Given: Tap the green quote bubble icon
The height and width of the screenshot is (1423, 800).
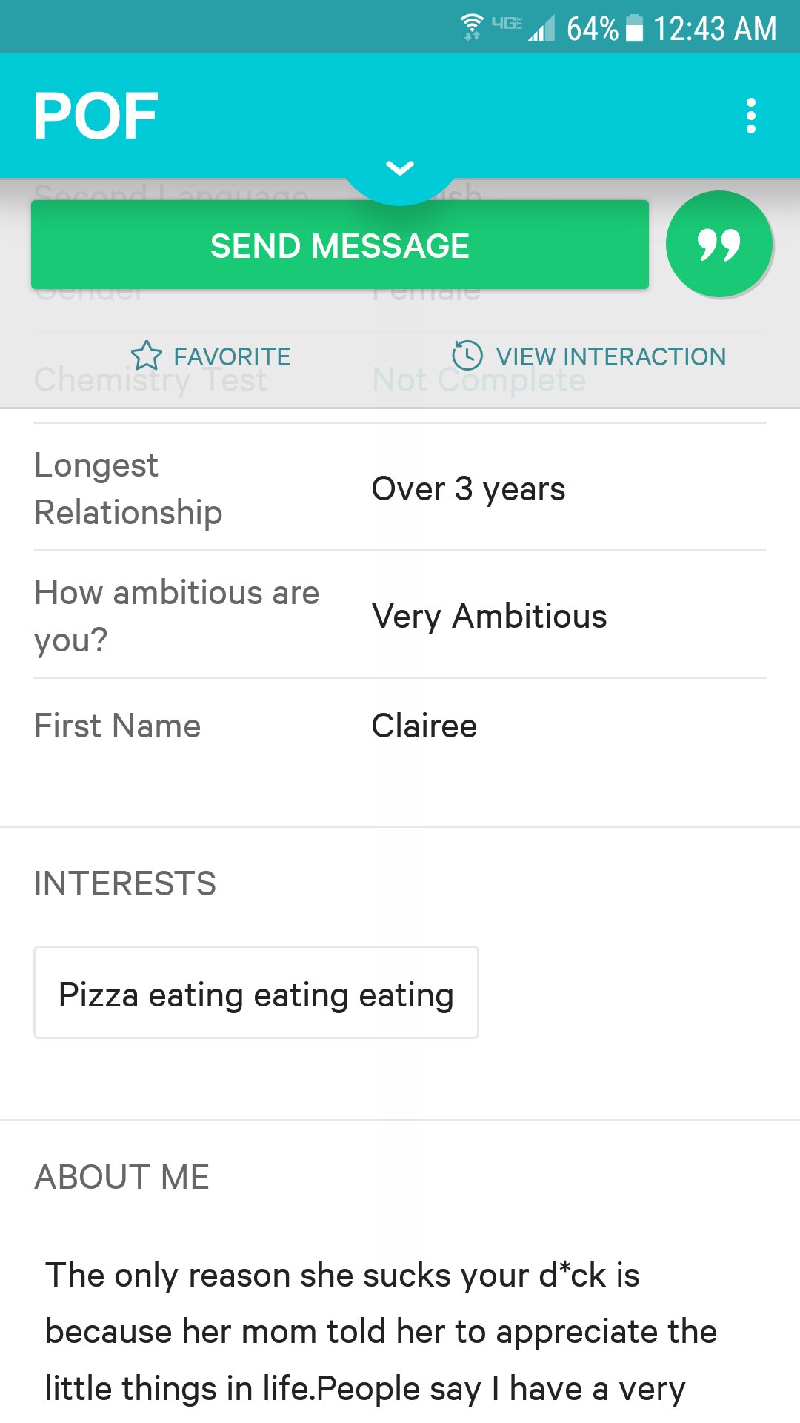Looking at the screenshot, I should click(x=719, y=245).
